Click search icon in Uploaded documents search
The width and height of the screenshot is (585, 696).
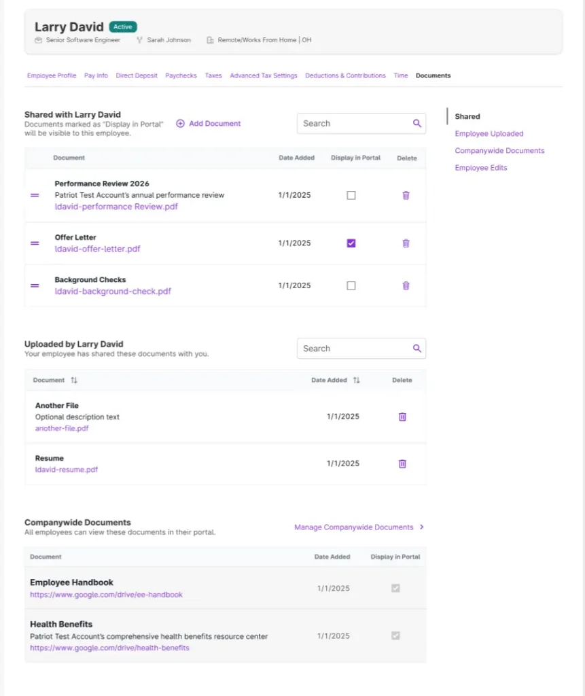417,349
